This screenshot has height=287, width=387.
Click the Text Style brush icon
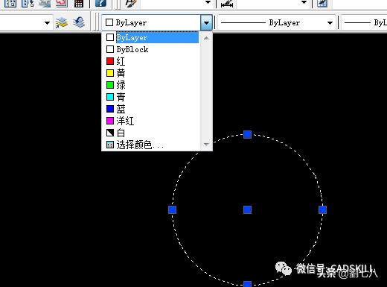131,3
